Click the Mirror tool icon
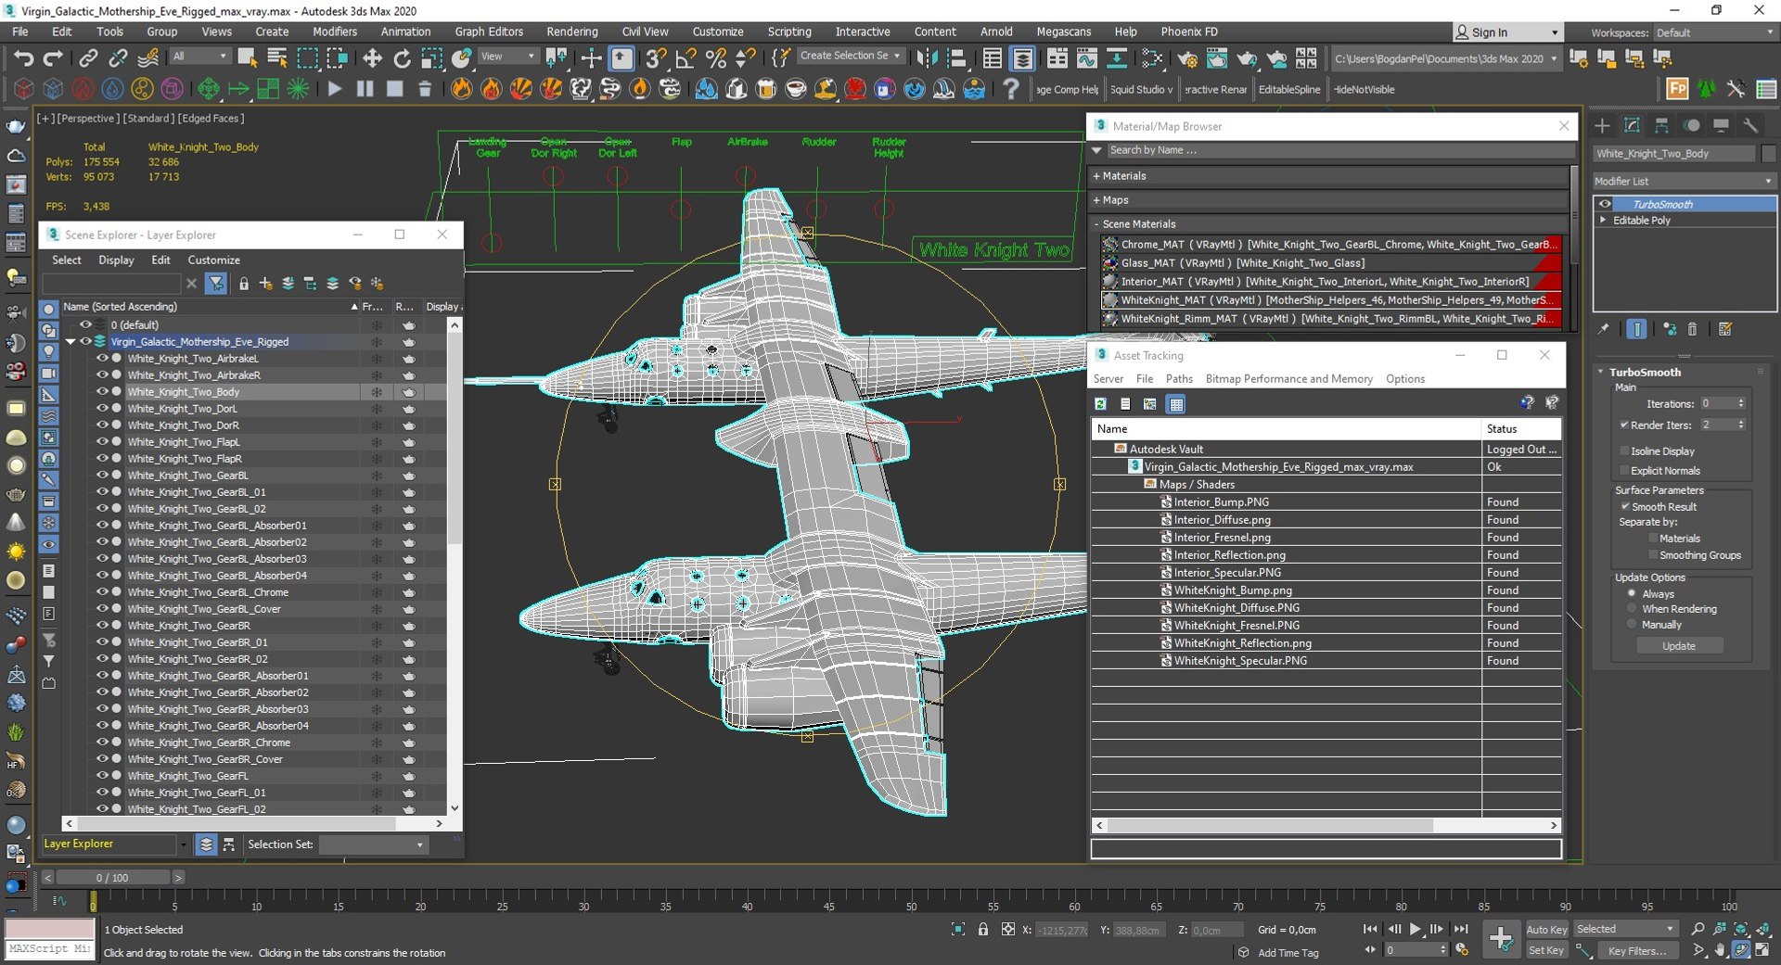The image size is (1781, 965). (x=927, y=58)
